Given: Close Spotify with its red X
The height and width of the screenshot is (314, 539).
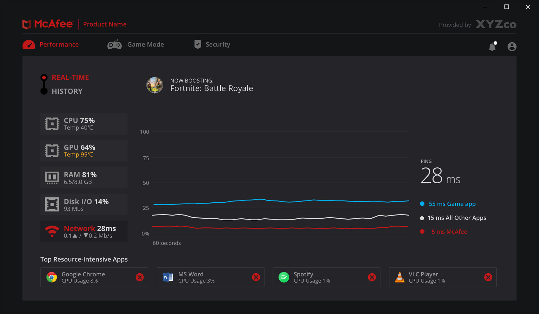Looking at the screenshot, I should tap(372, 277).
